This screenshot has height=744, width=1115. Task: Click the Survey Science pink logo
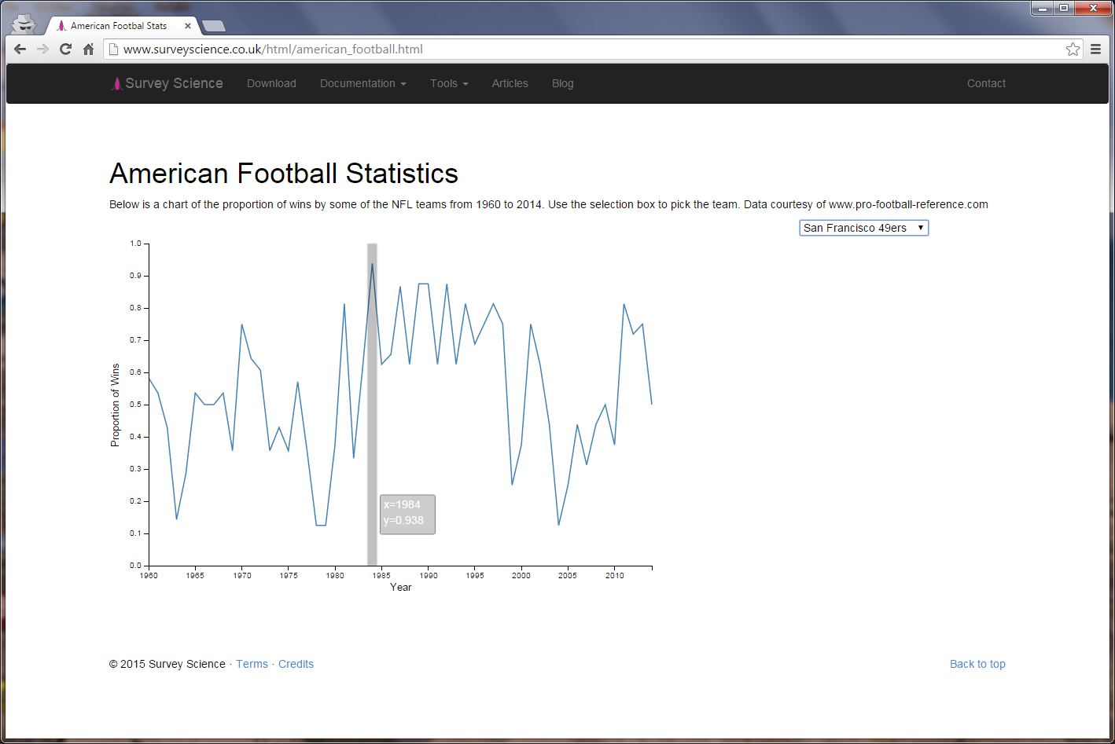click(x=116, y=83)
